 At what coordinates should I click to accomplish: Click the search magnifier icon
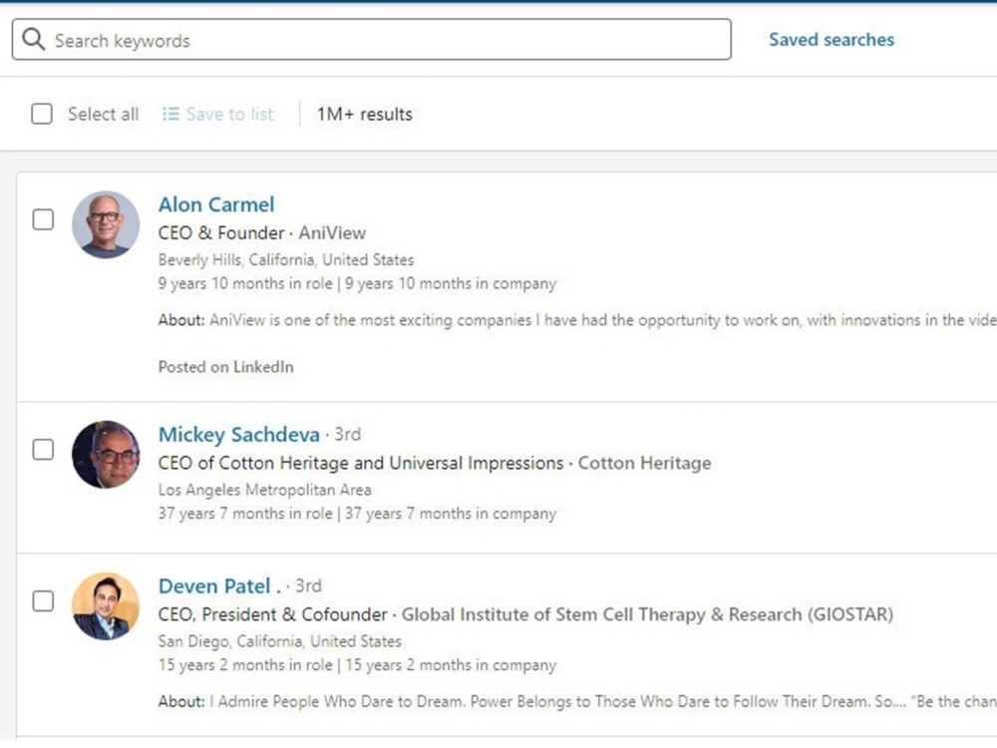33,40
